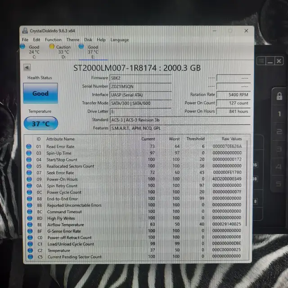Open the Edit menu

[x=36, y=40]
